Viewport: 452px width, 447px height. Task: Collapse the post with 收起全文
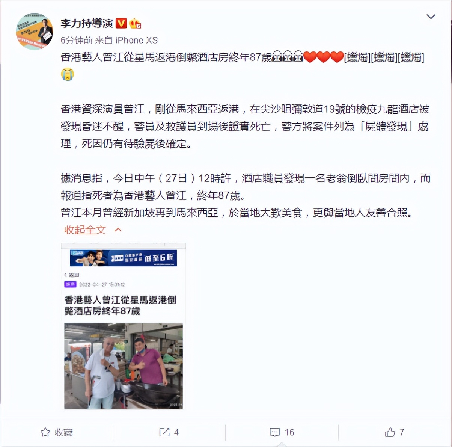point(85,230)
